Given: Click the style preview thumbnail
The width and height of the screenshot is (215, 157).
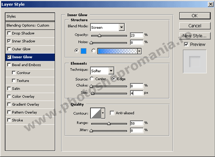Looking at the screenshot, I should [195, 61].
